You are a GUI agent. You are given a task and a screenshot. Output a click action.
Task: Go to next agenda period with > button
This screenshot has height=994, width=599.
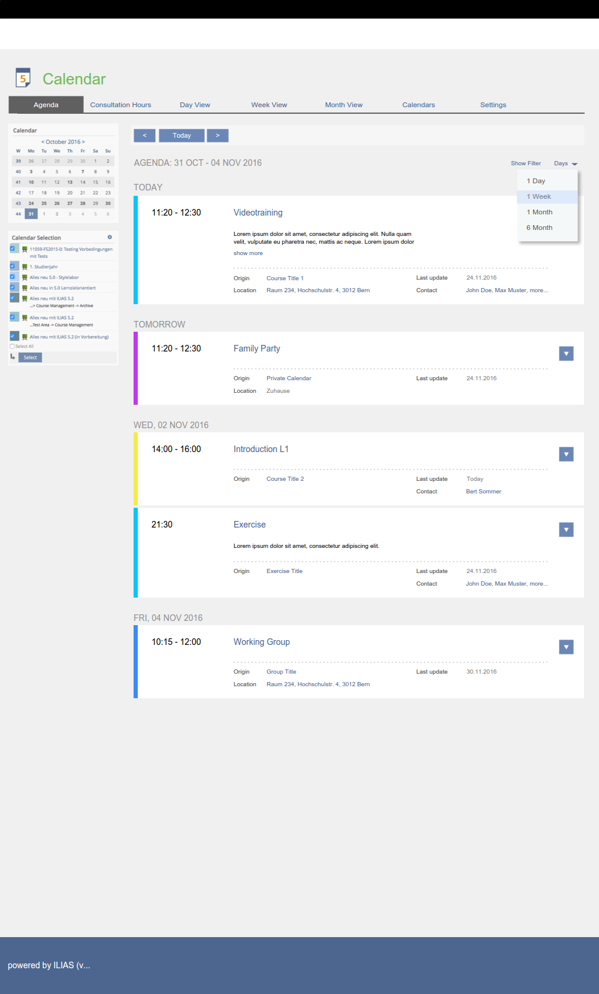[x=217, y=135]
